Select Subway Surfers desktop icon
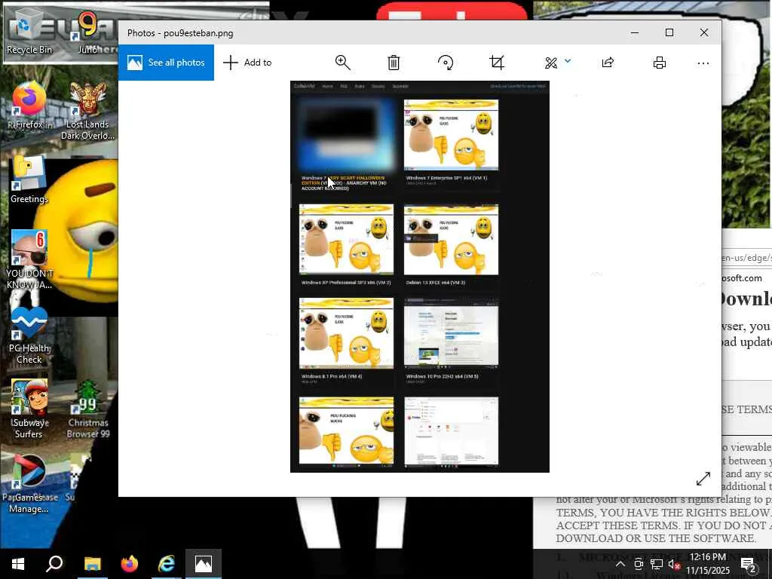Screen dimensions: 772x579 click(29, 409)
